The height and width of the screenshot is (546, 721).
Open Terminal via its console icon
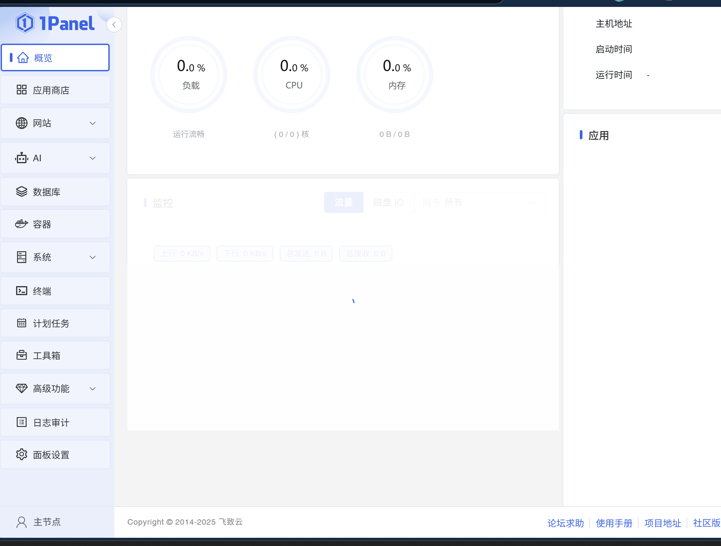[22, 291]
